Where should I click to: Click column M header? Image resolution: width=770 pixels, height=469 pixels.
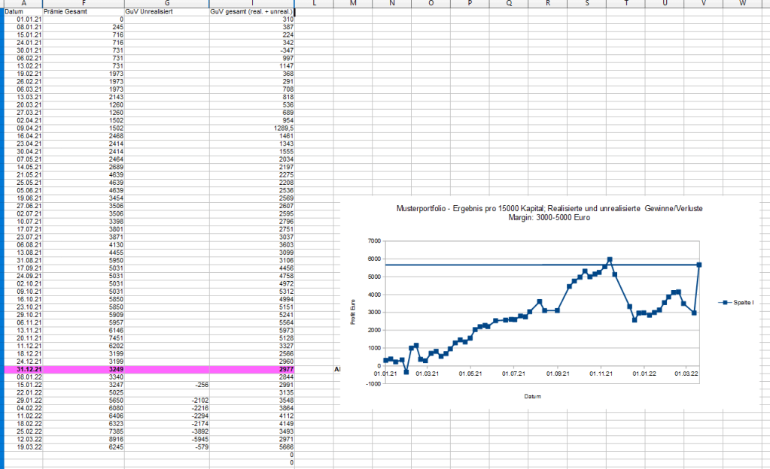coord(353,4)
